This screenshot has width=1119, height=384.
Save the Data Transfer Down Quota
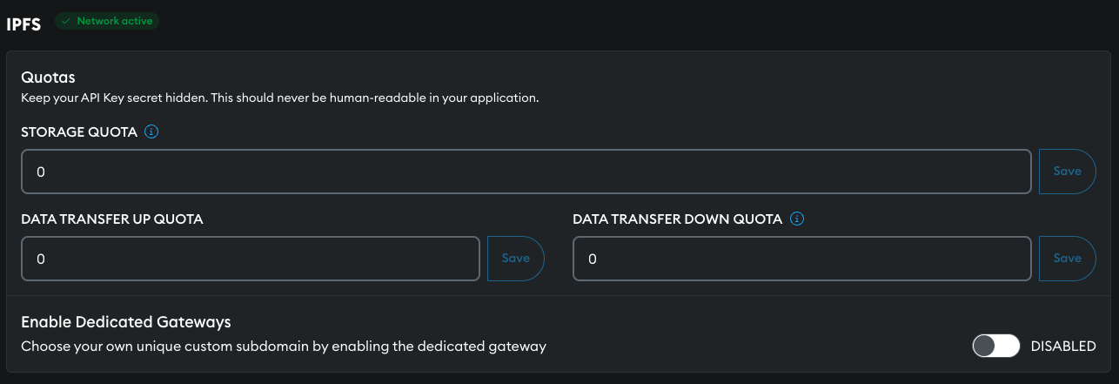coord(1067,259)
